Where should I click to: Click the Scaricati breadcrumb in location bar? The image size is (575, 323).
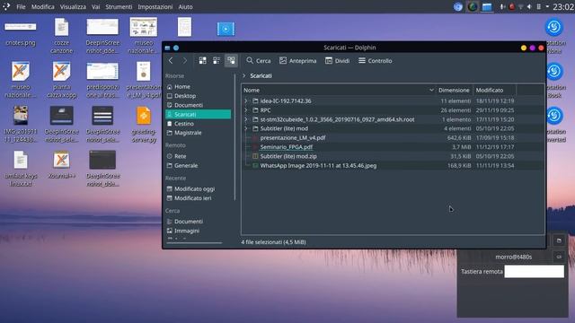[x=261, y=75]
